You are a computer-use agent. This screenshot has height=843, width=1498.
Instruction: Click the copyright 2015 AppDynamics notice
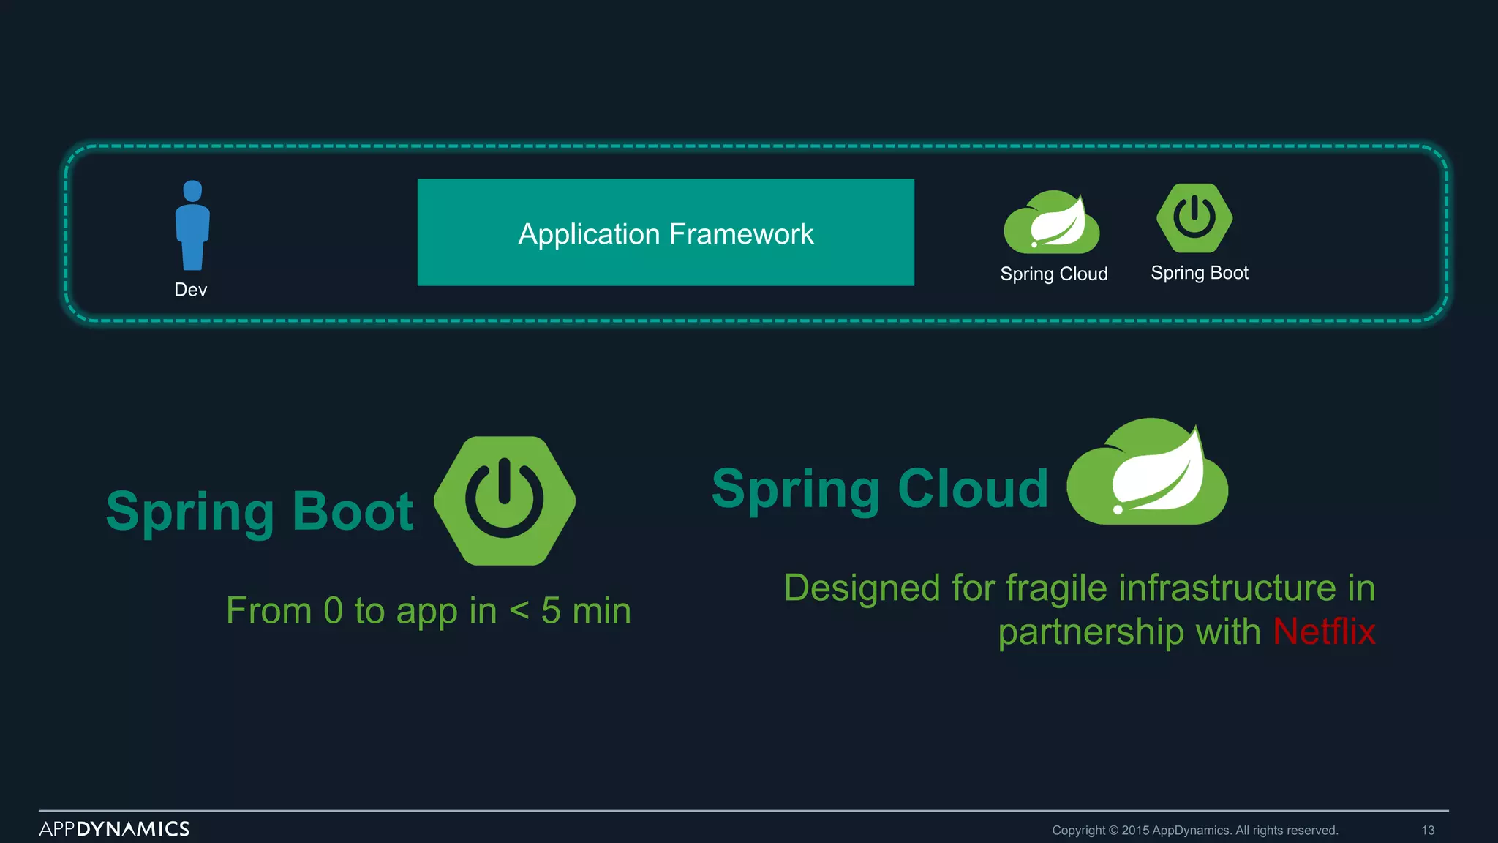coord(1195,831)
